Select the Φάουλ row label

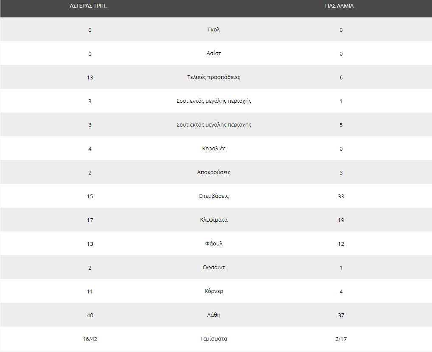pyautogui.click(x=214, y=243)
